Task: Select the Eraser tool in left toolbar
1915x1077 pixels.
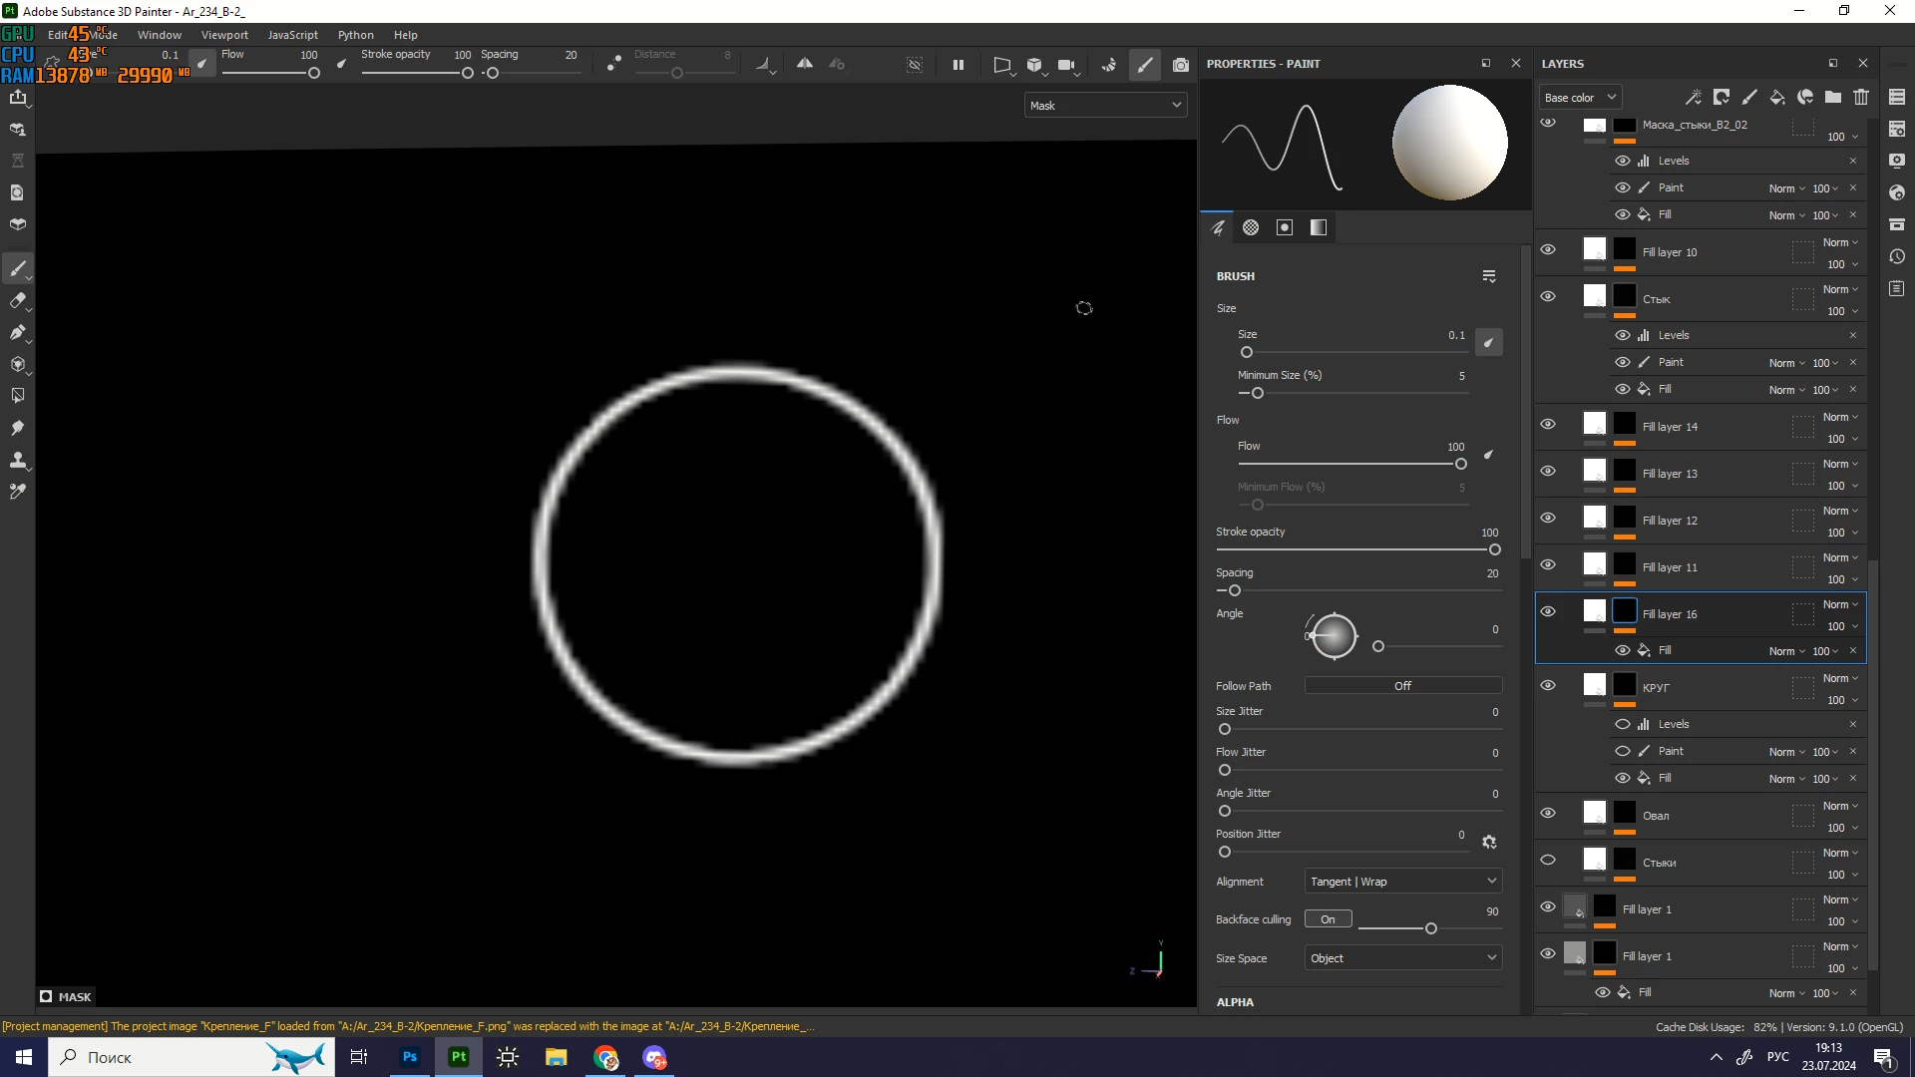Action: pyautogui.click(x=18, y=300)
